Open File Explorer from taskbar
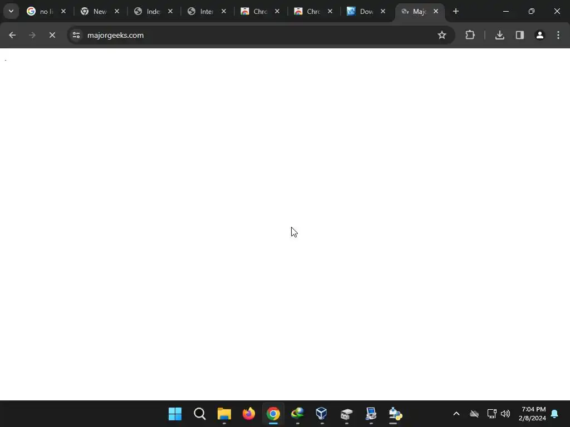The height and width of the screenshot is (427, 570). [224, 414]
